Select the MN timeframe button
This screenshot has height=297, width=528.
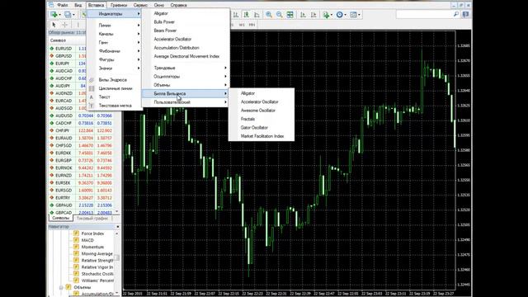tap(252, 25)
